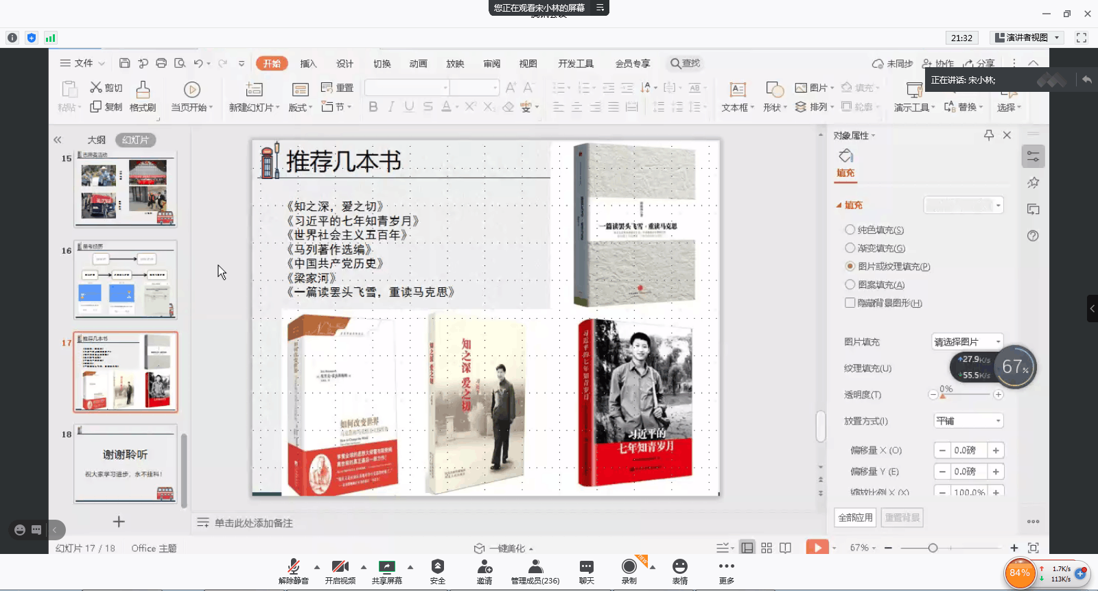The width and height of the screenshot is (1098, 591).
Task: Check the hide background graphics (隐藏背景图形) box
Action: [850, 303]
